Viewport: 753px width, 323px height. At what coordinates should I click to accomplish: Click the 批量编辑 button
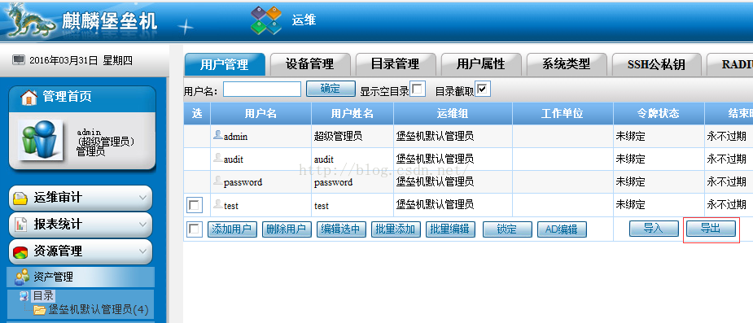(x=450, y=229)
